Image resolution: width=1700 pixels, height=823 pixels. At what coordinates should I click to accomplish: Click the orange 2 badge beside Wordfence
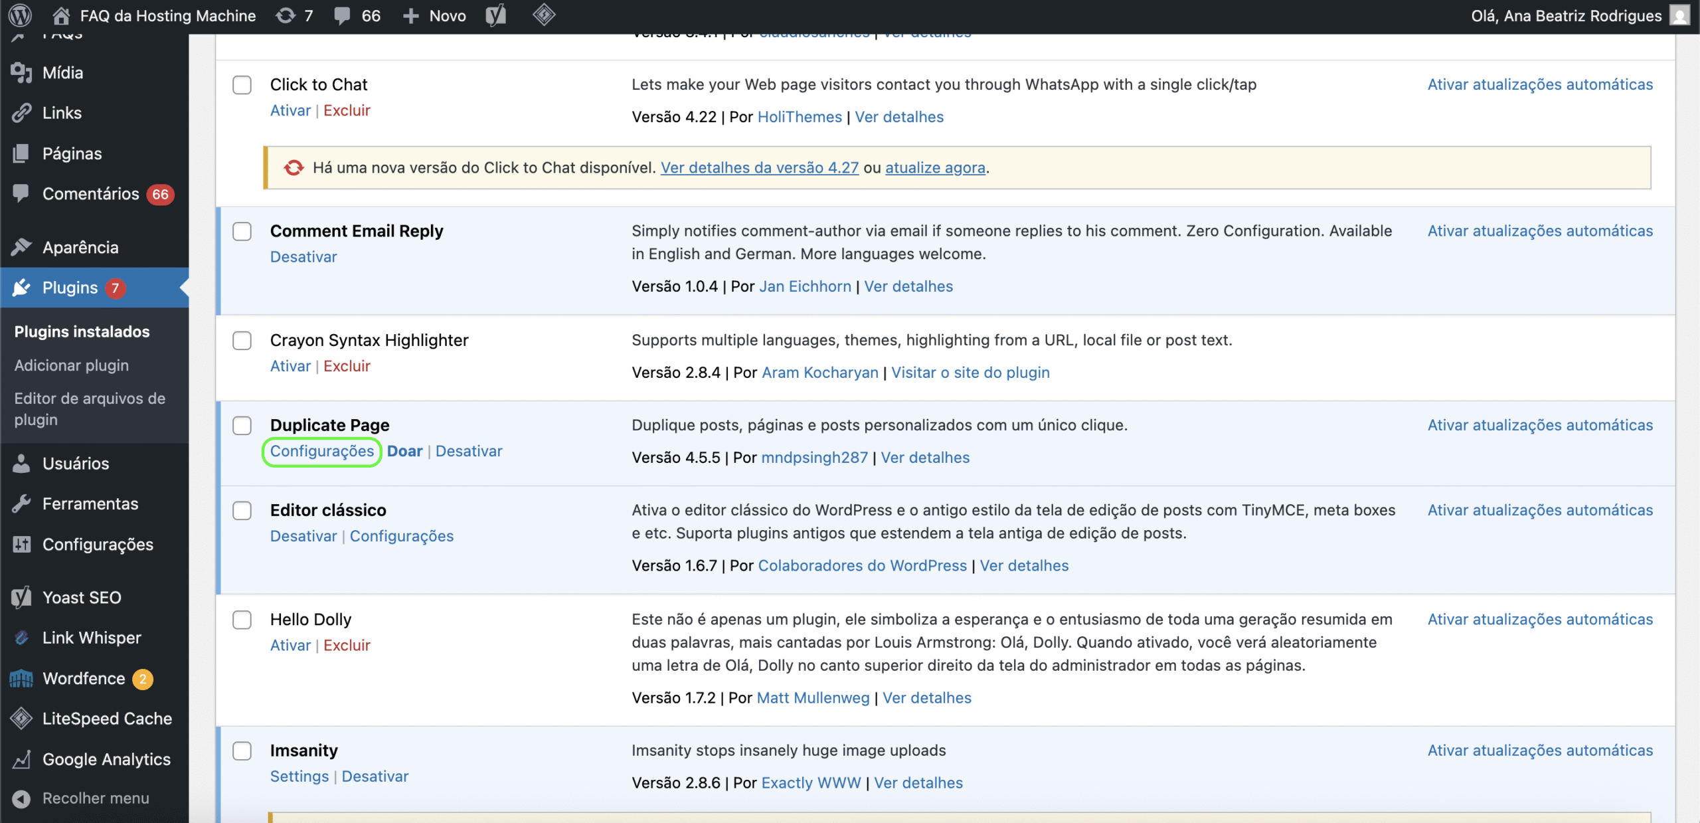[143, 679]
